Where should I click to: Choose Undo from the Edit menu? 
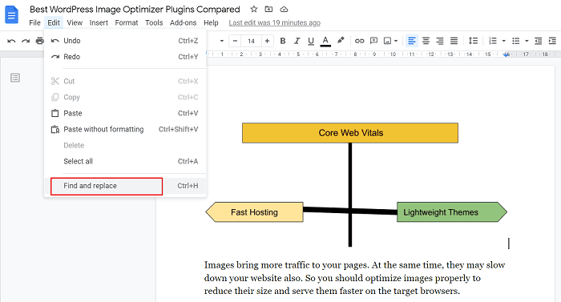[125, 41]
